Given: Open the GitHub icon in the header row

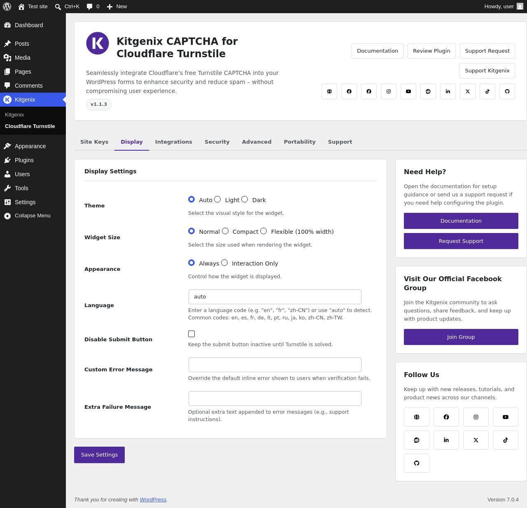Looking at the screenshot, I should [507, 91].
